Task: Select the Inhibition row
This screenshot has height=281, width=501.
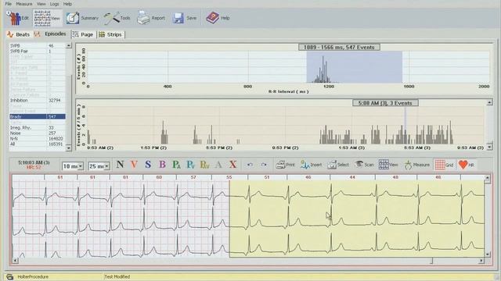Action: pos(38,100)
